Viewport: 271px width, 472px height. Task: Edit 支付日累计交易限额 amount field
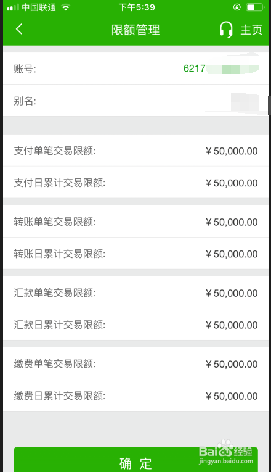pos(232,183)
